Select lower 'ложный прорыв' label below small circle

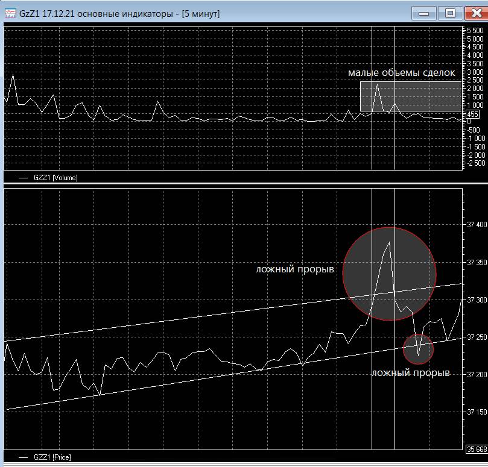pyautogui.click(x=411, y=372)
